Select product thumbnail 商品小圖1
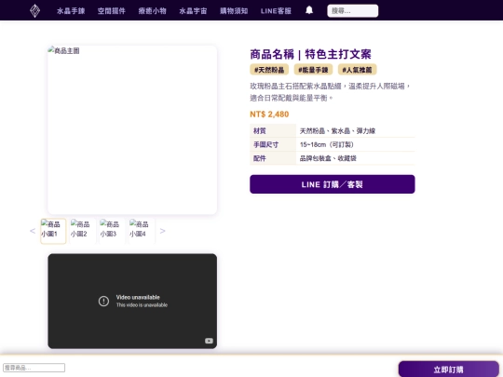Viewport: 503px width, 377px height. 53,231
